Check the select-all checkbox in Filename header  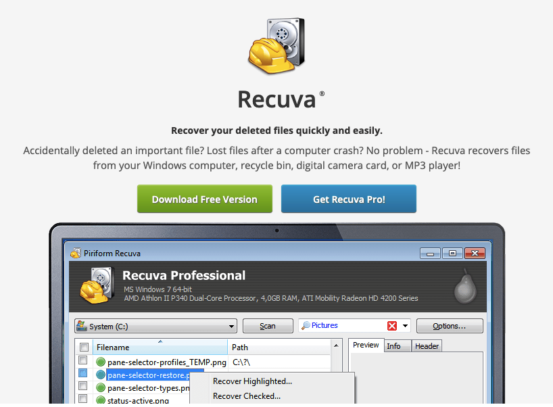[84, 347]
